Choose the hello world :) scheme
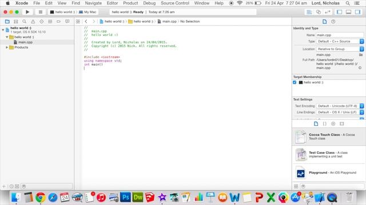366x205 pixels. 62,12
